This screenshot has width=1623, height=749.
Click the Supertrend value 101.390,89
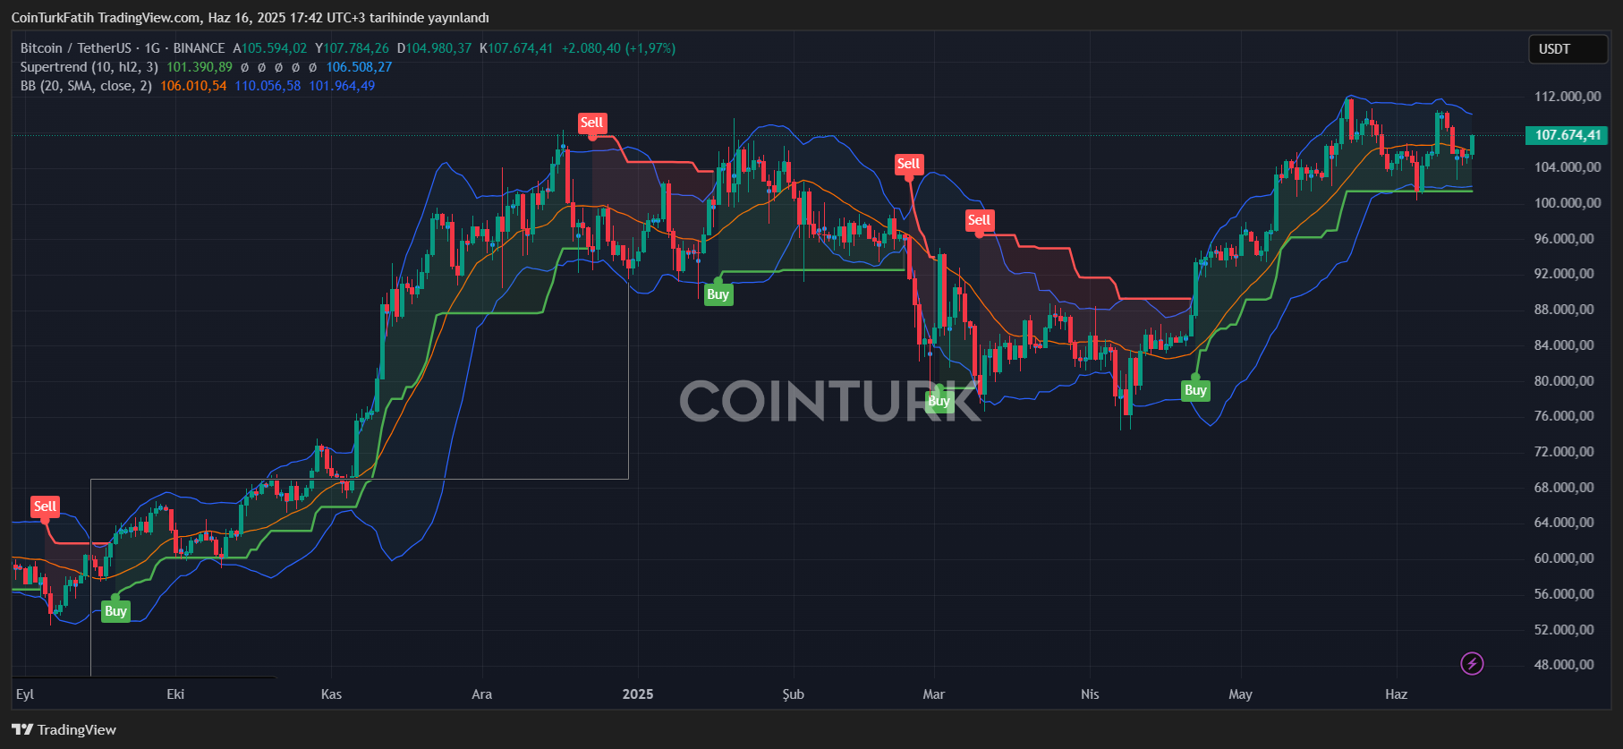[200, 67]
